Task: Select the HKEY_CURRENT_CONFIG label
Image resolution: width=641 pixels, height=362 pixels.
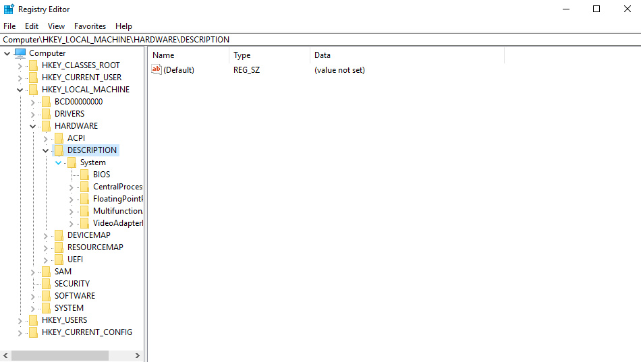Action: coord(87,332)
